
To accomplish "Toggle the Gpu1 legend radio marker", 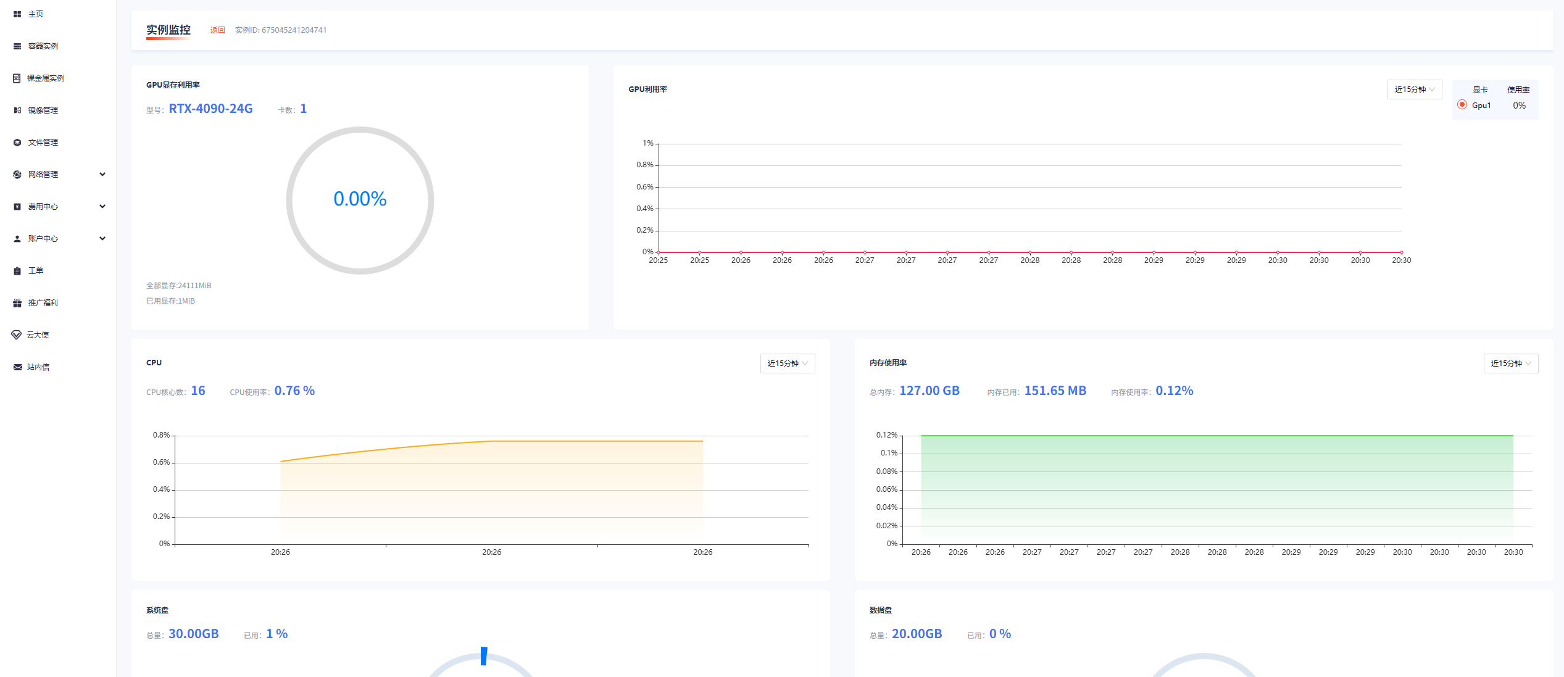I will coord(1462,105).
